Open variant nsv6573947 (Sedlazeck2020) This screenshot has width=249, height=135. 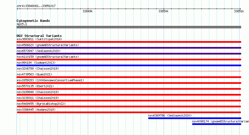tap(39, 51)
